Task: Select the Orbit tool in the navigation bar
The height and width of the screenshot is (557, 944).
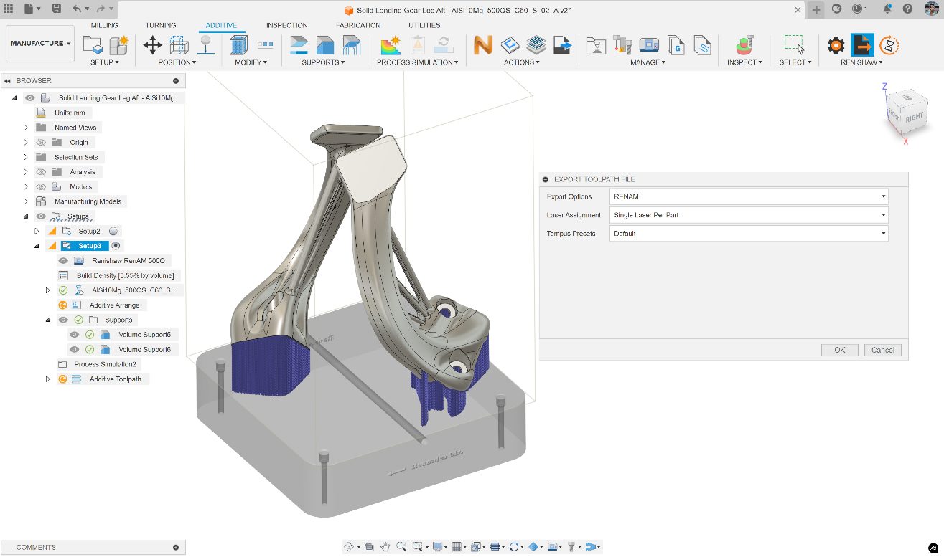Action: point(350,546)
